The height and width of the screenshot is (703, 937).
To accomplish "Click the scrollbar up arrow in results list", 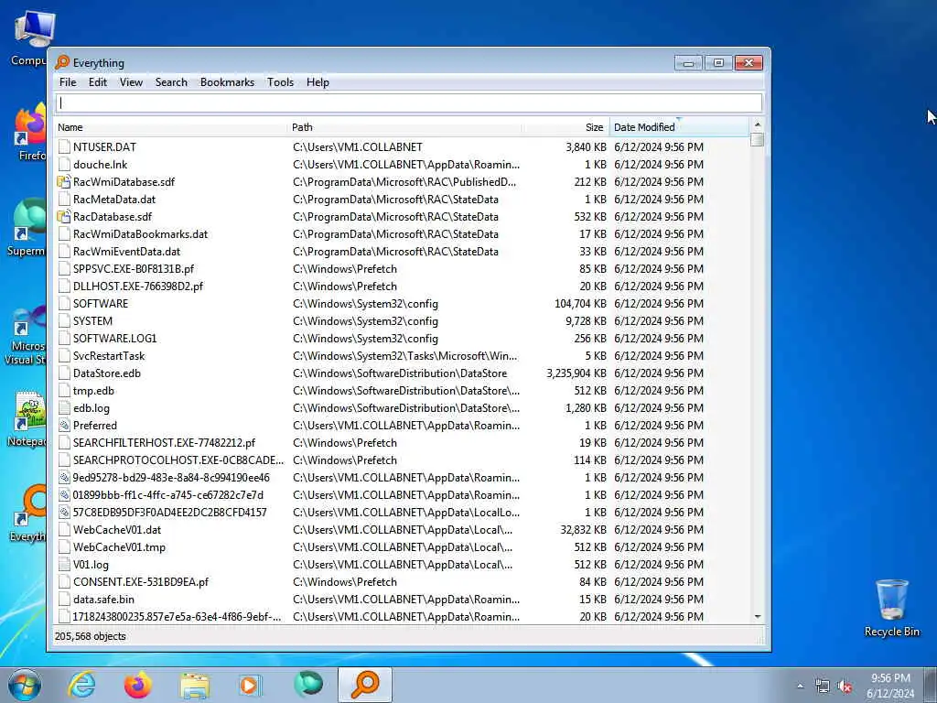I will tap(757, 124).
